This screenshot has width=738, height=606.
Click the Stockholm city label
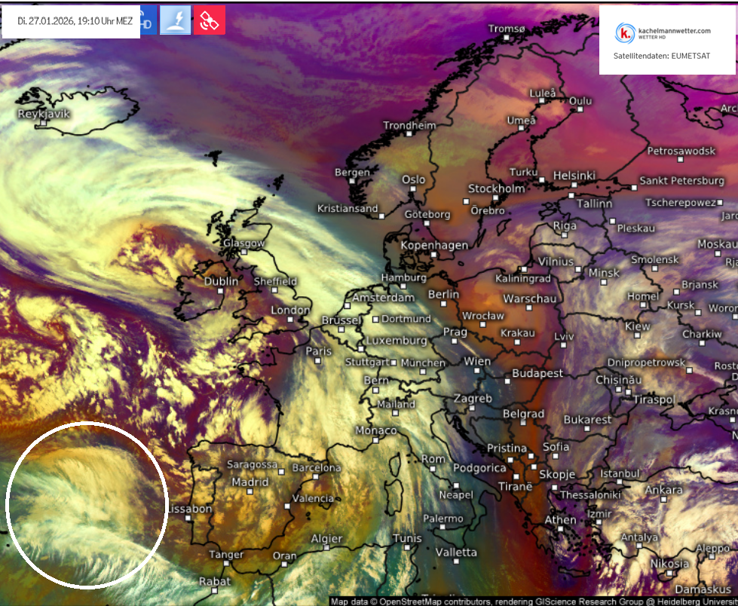[x=496, y=188]
